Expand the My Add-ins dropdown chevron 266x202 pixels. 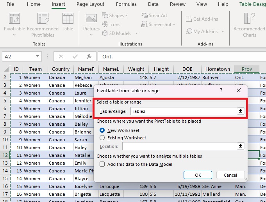pos(223,32)
